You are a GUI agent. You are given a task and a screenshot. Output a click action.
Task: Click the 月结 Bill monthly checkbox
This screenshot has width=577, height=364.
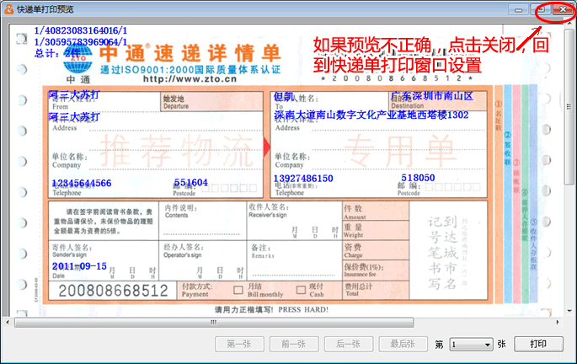click(x=238, y=290)
